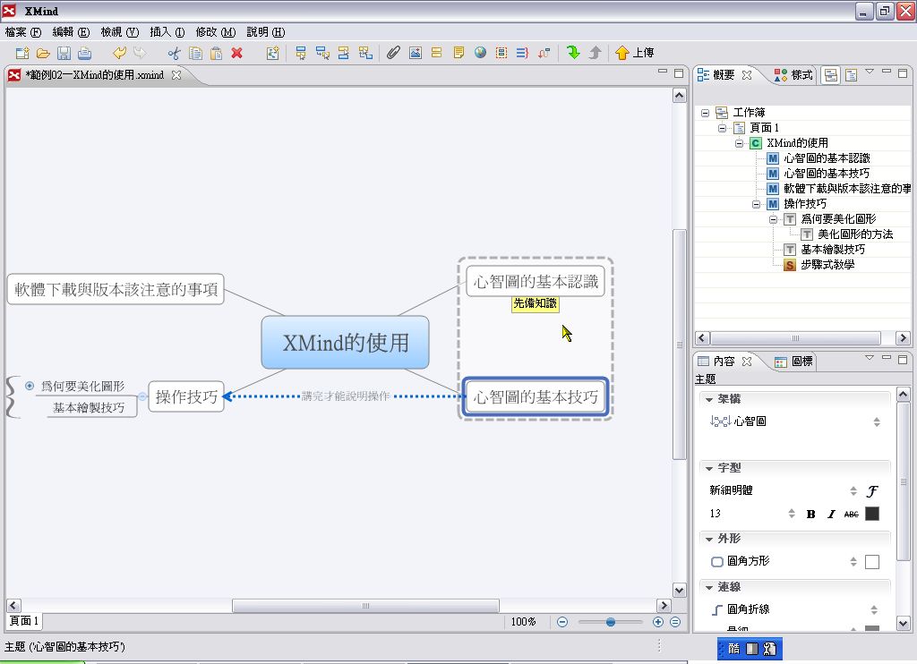Image resolution: width=917 pixels, height=664 pixels.
Task: Insert a boundary around the topic
Action: click(x=501, y=53)
